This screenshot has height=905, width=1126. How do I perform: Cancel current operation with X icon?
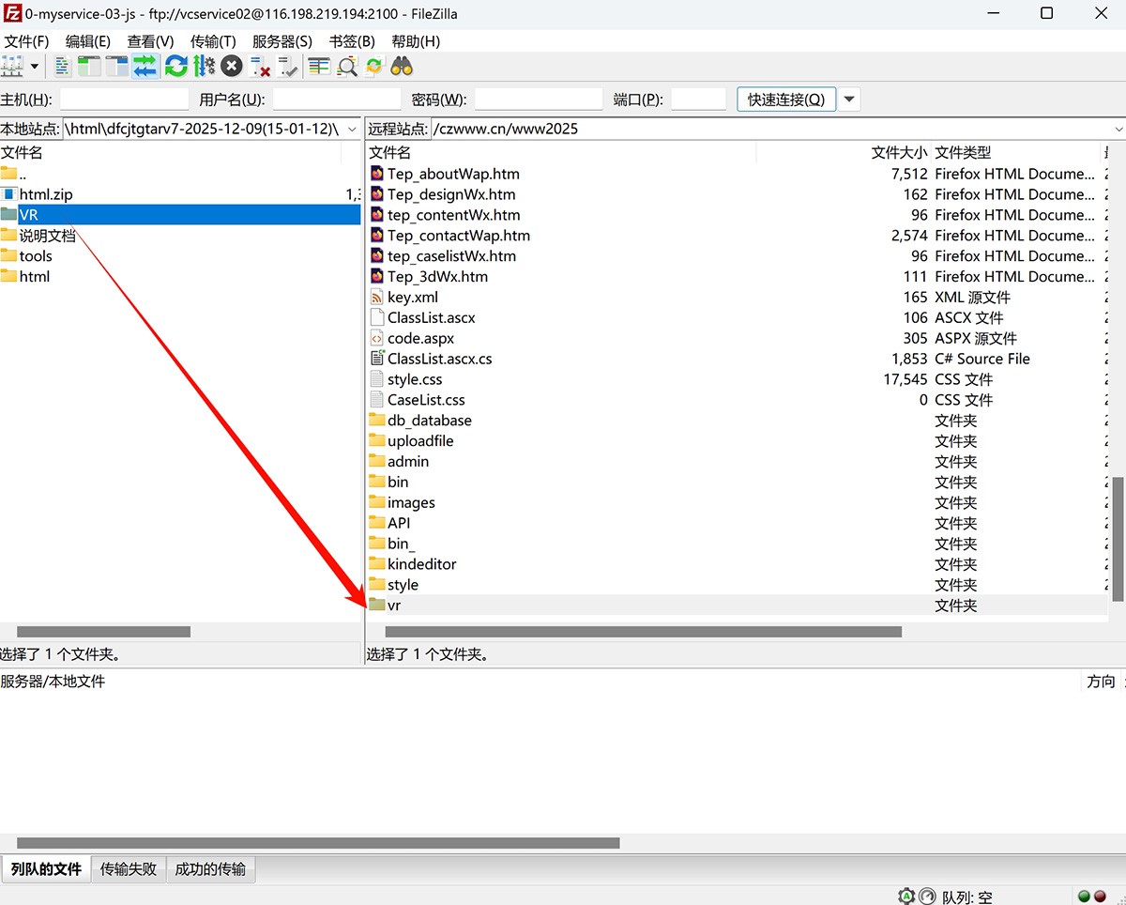[x=232, y=67]
